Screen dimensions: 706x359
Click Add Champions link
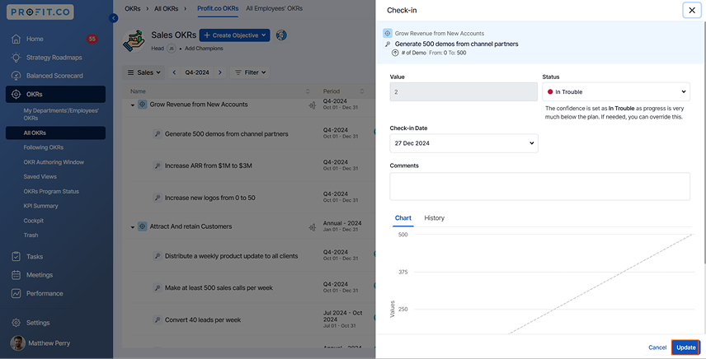pyautogui.click(x=204, y=49)
